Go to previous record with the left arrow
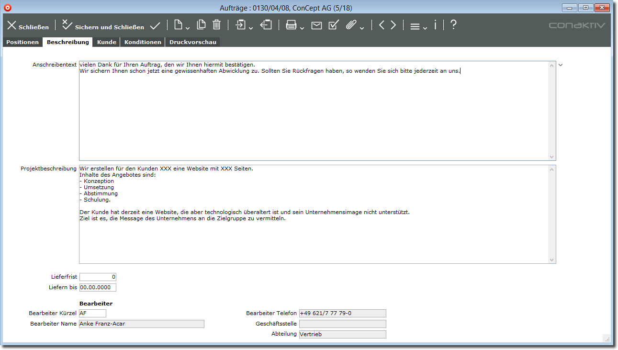The width and height of the screenshot is (618, 350). tap(382, 25)
